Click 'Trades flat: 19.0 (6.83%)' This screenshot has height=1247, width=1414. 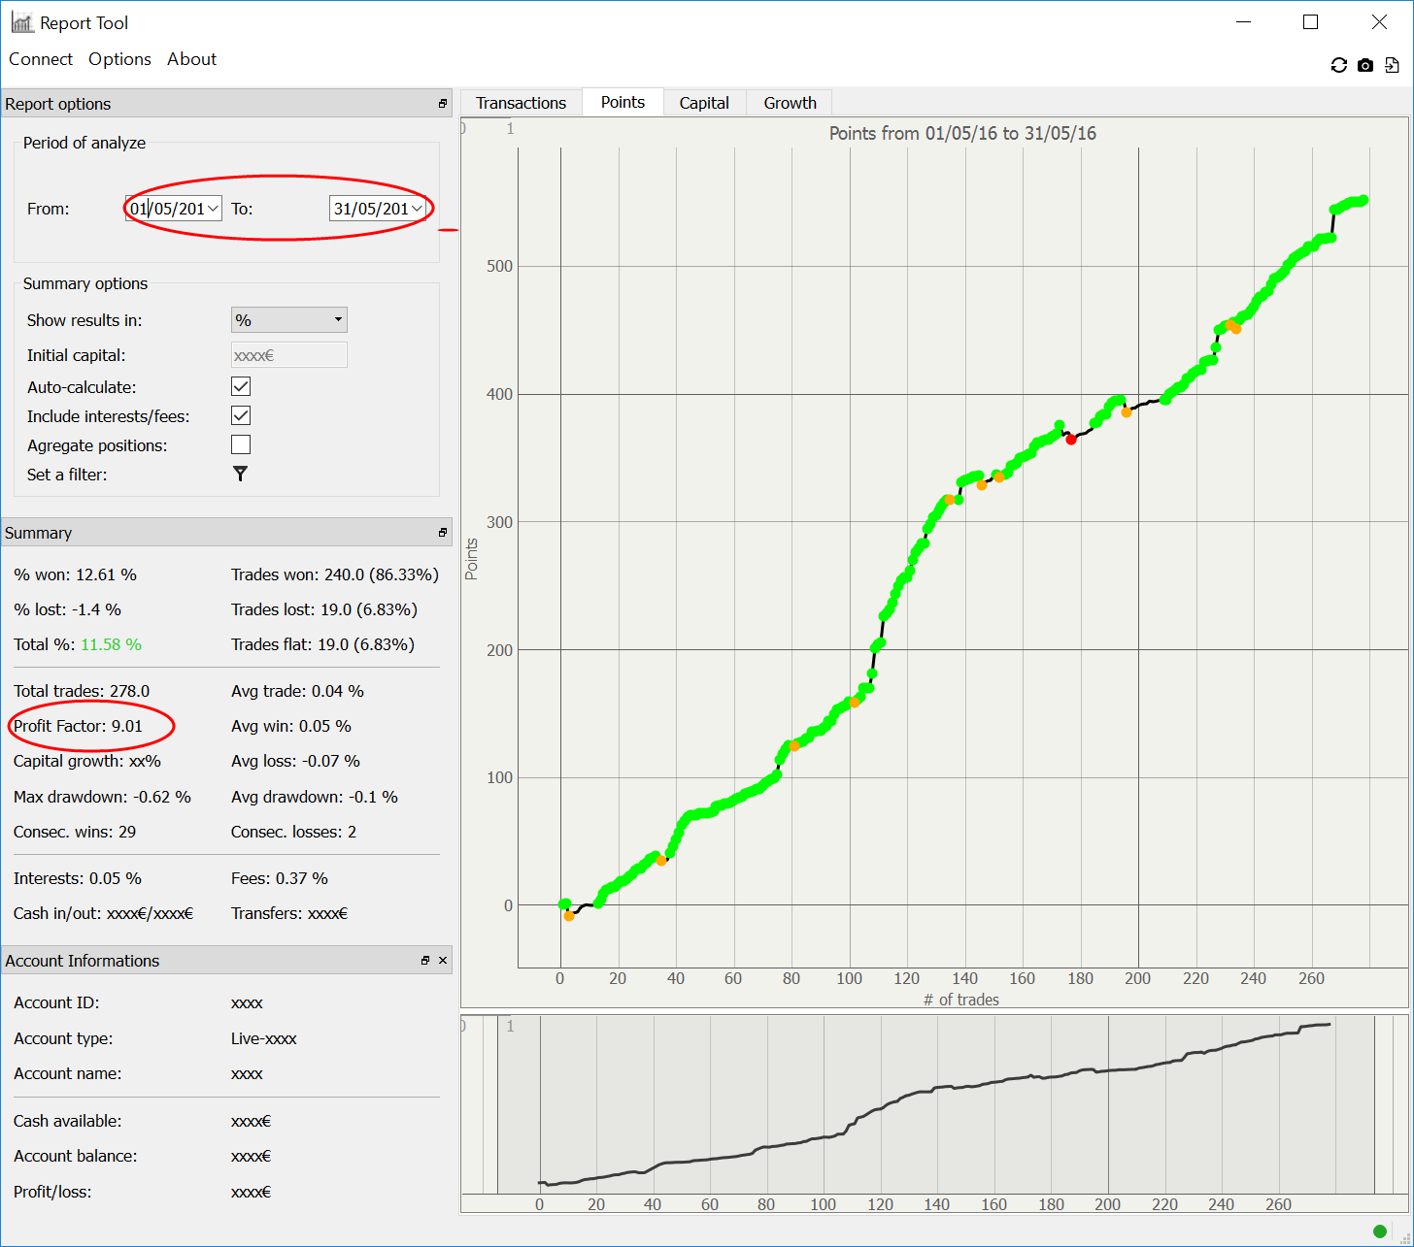coord(322,644)
